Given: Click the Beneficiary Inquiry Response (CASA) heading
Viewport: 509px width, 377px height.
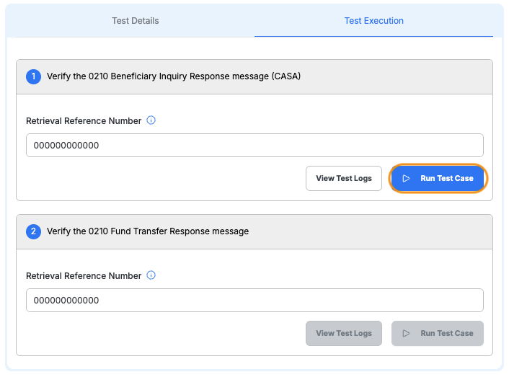Looking at the screenshot, I should click(174, 76).
